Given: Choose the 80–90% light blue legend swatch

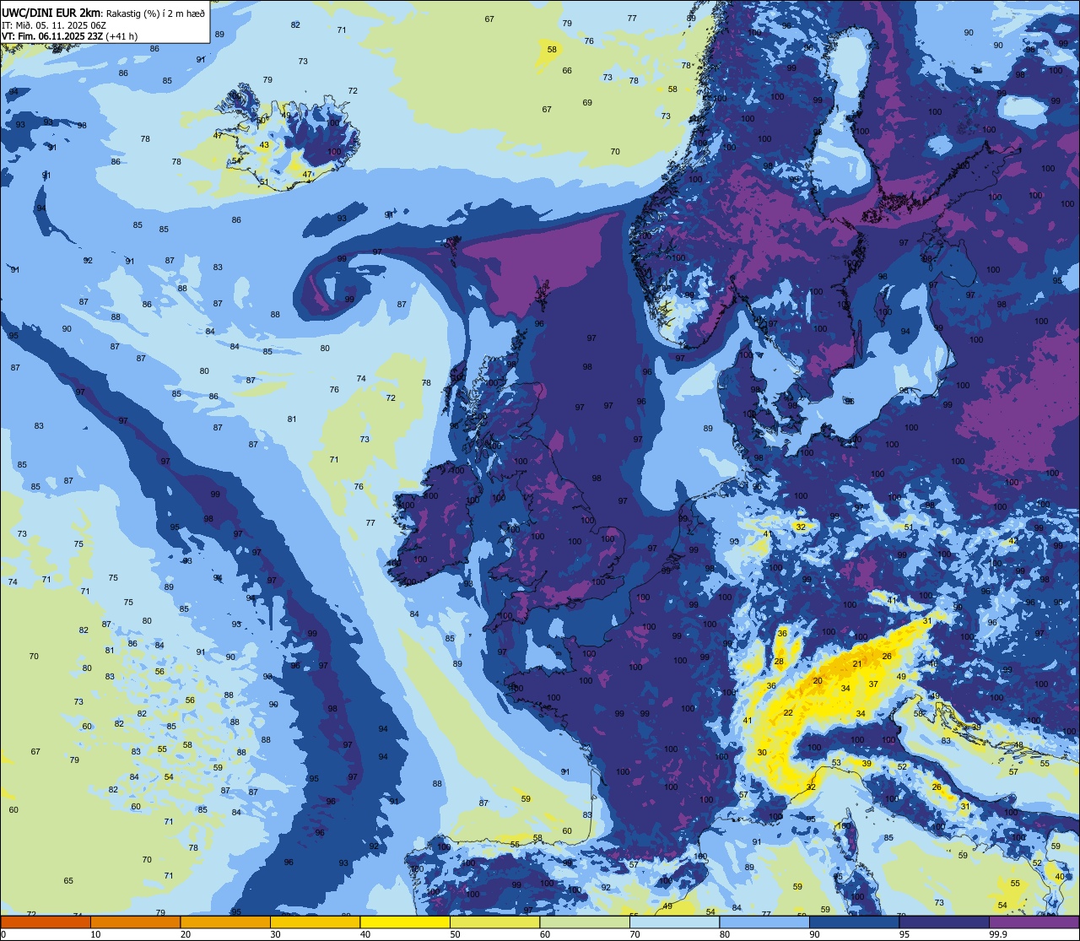Looking at the screenshot, I should [764, 922].
